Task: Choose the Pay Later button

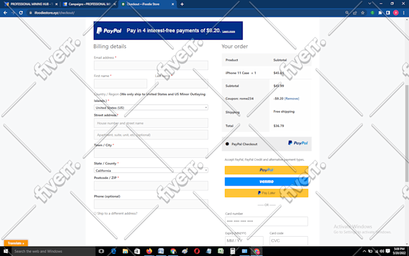Action: pyautogui.click(x=266, y=193)
